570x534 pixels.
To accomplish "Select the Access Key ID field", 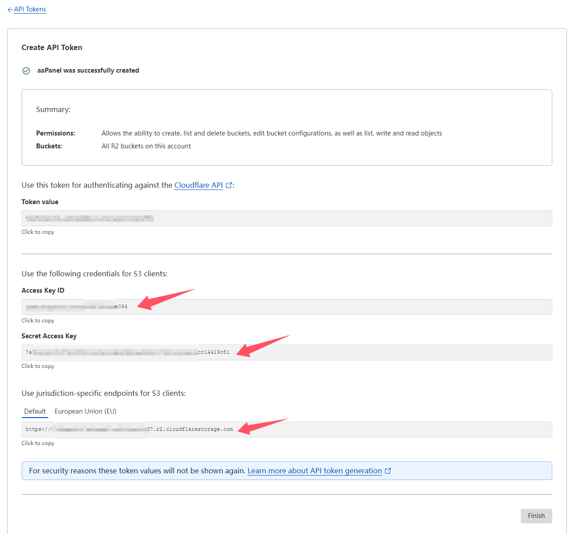I will pos(287,307).
